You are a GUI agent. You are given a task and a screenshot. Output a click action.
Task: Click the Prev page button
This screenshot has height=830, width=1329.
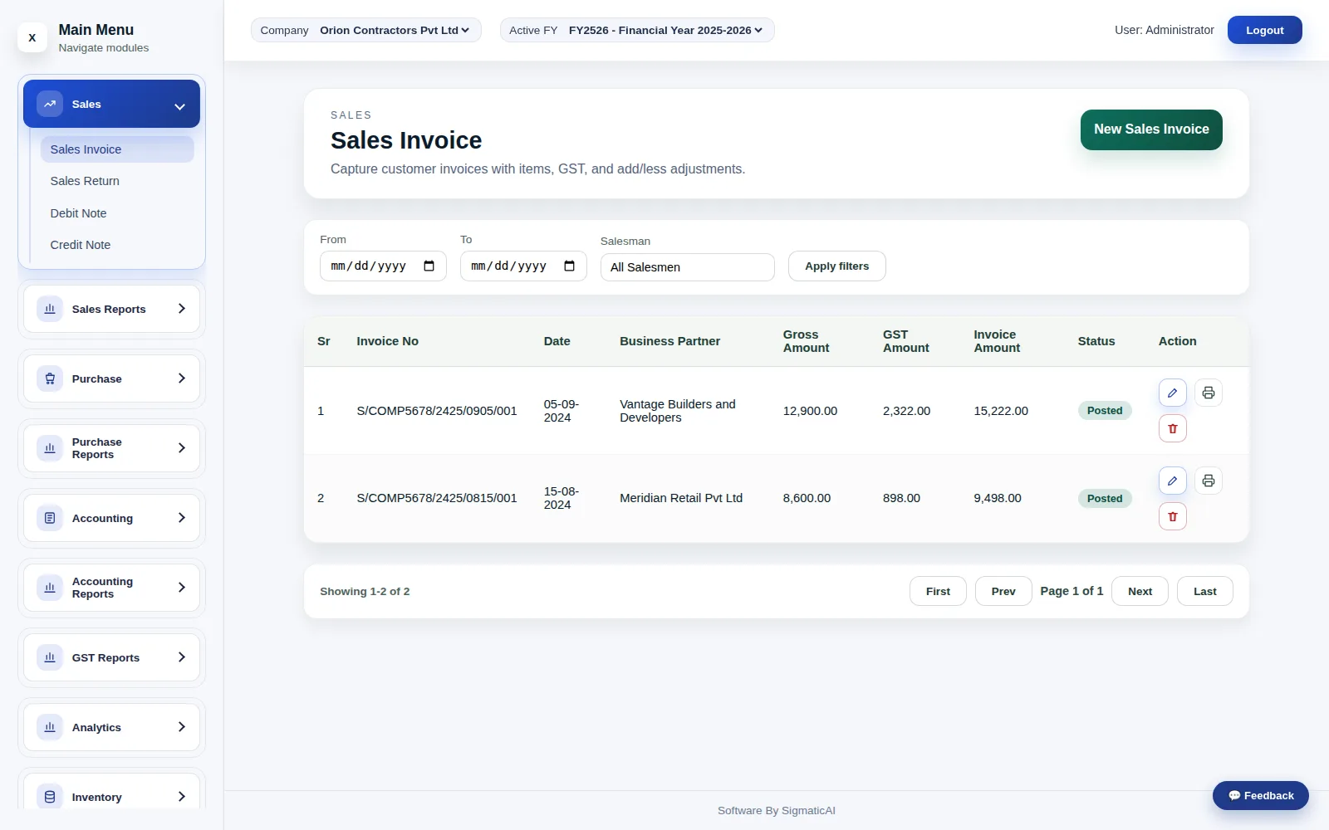(1003, 591)
